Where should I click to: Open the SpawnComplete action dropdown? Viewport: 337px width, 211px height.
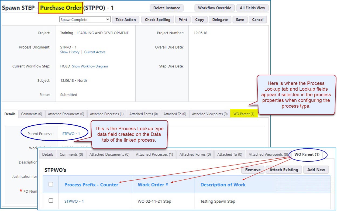click(x=85, y=20)
